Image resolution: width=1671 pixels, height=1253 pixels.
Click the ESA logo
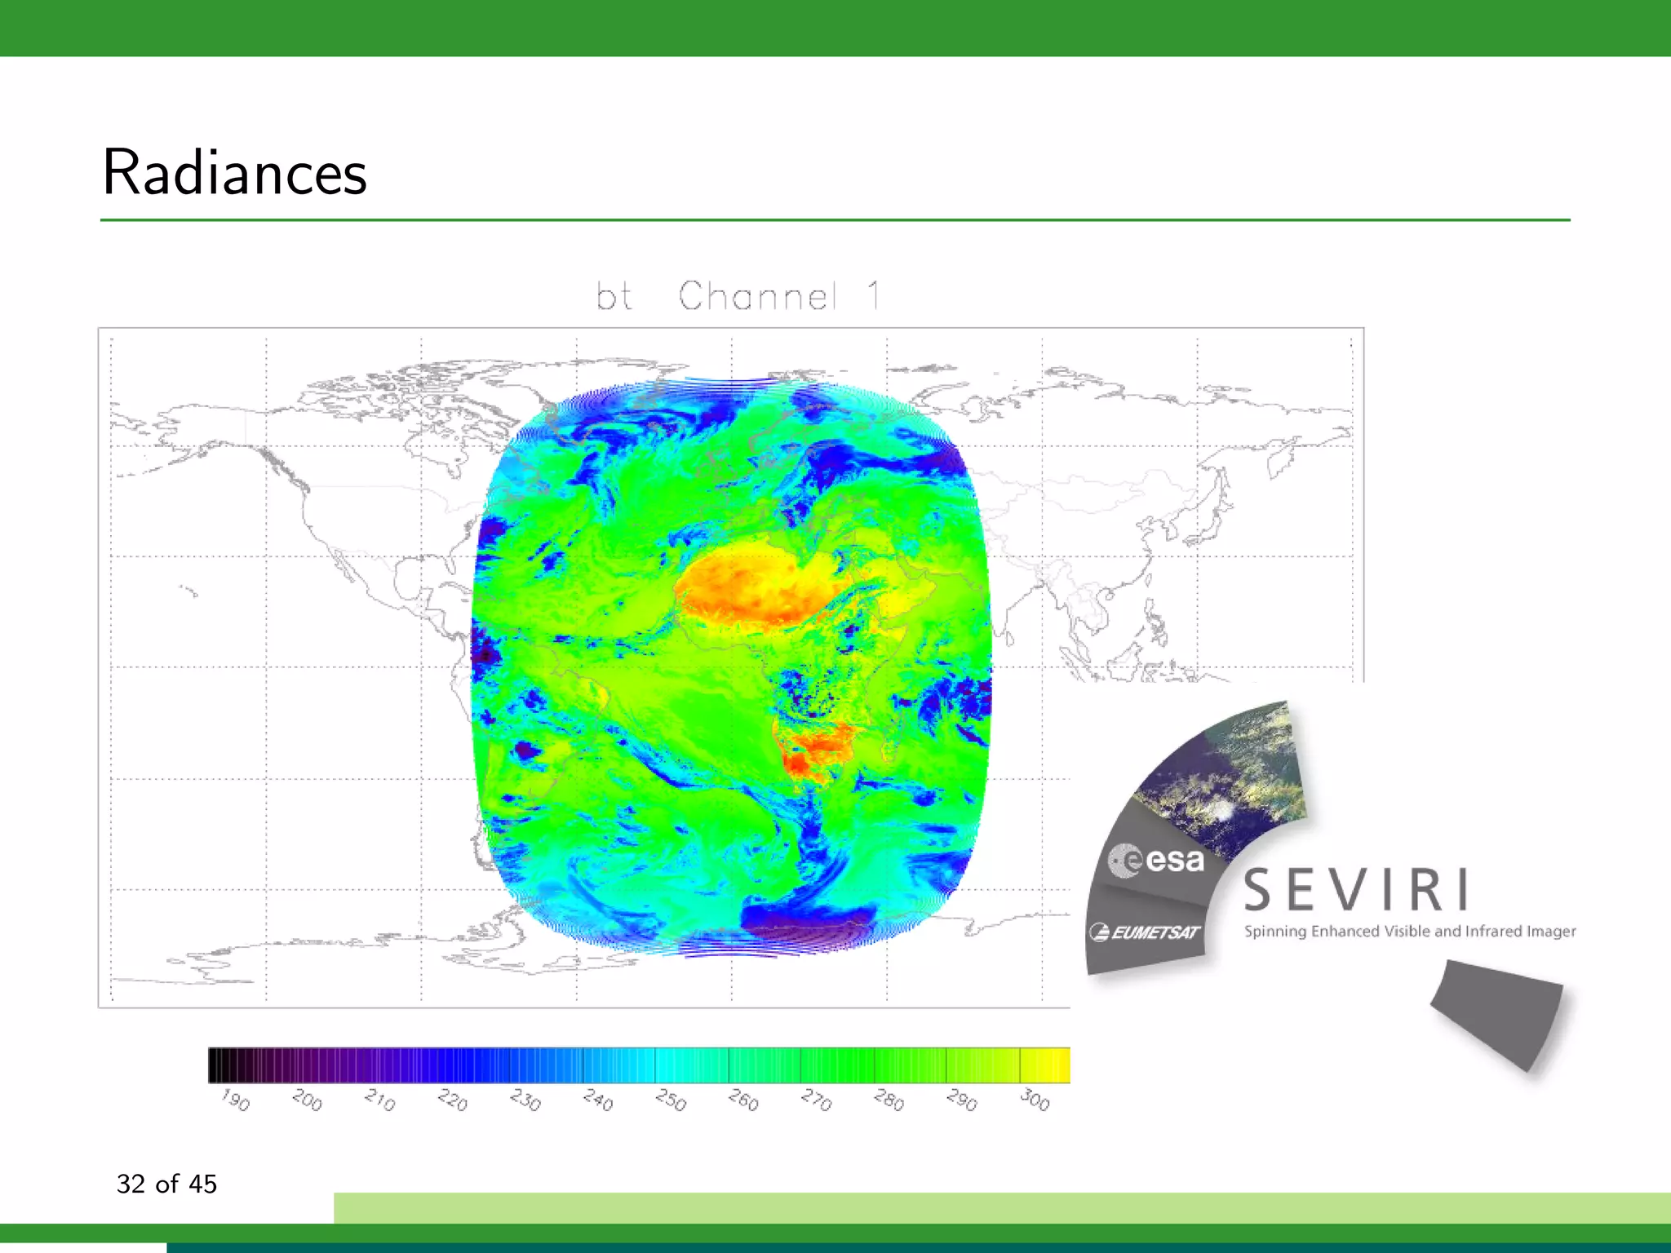tap(1156, 861)
